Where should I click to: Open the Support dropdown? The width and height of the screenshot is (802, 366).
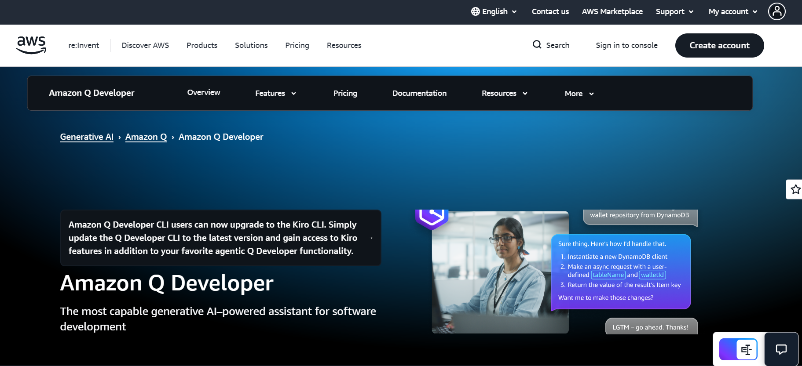pyautogui.click(x=674, y=11)
